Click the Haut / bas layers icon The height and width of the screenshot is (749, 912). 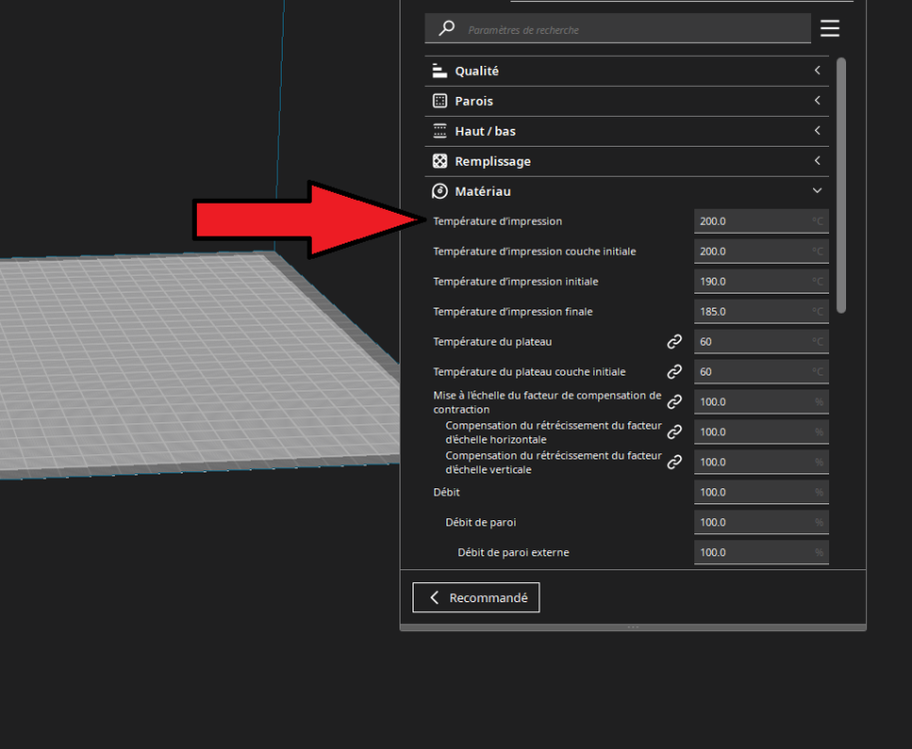[x=440, y=131]
